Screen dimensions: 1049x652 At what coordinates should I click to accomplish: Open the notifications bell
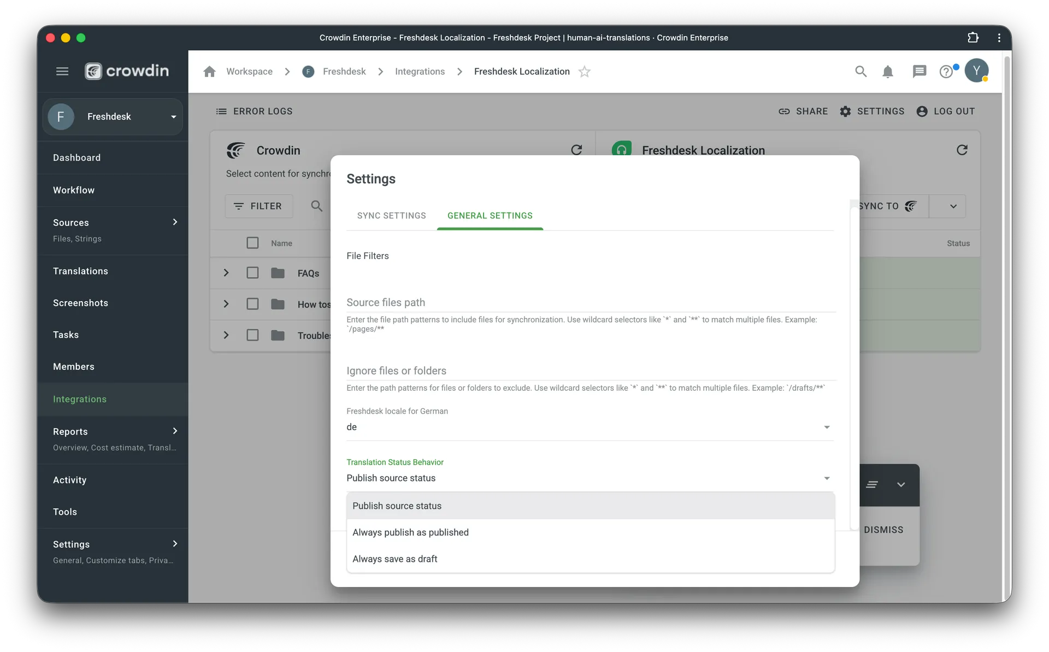point(888,71)
